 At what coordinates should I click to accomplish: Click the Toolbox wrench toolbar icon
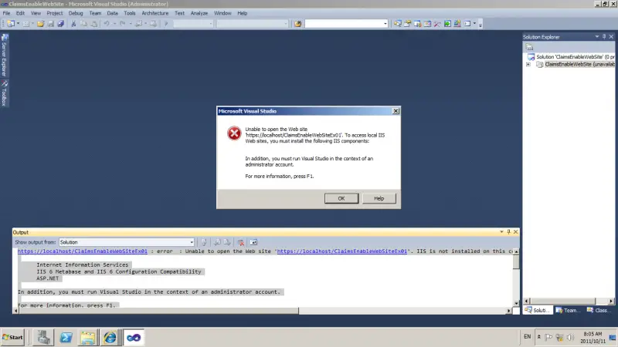[x=437, y=24]
